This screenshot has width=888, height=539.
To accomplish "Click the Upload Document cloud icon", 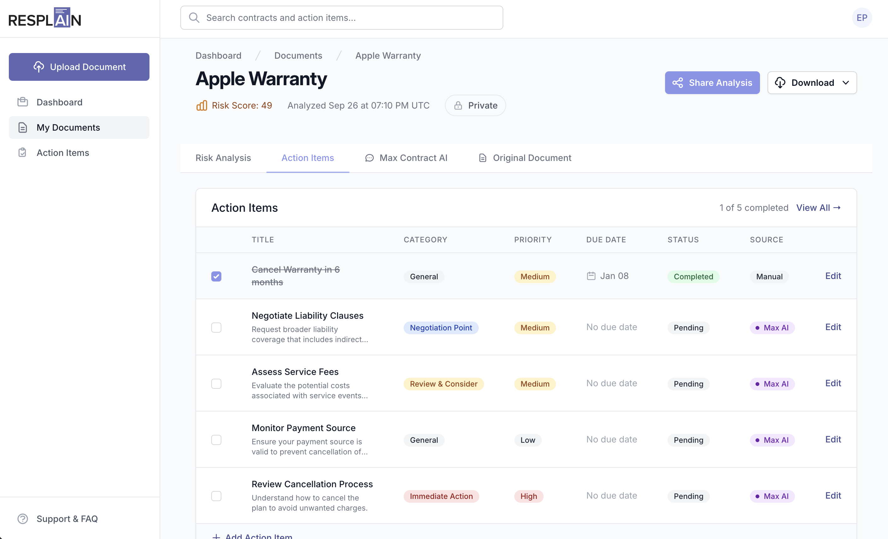I will pos(38,66).
